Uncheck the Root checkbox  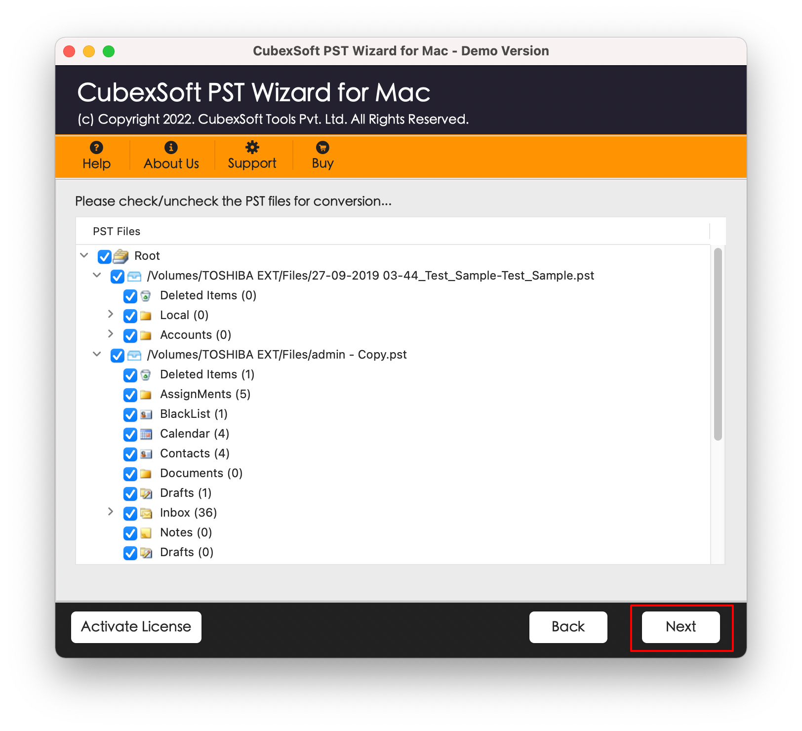104,257
